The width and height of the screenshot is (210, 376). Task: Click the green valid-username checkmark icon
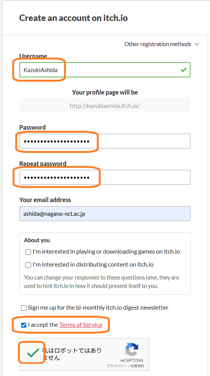click(x=184, y=70)
